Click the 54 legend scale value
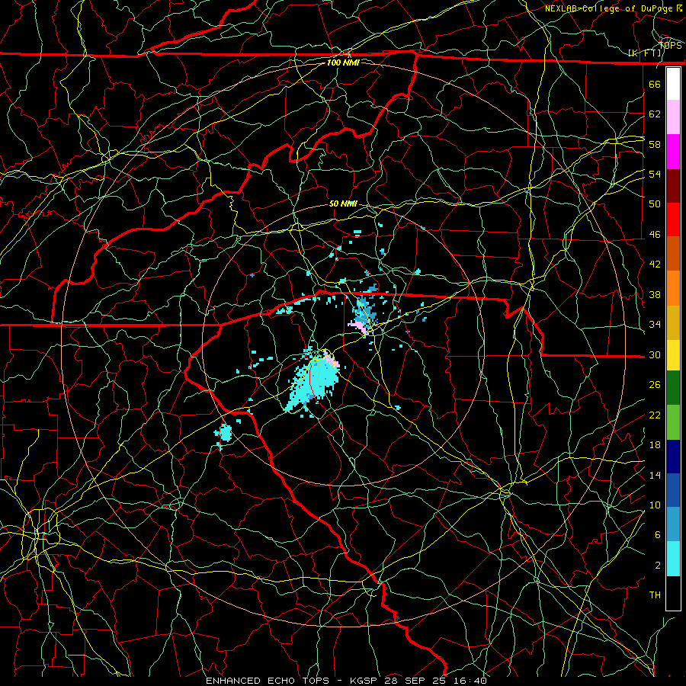The height and width of the screenshot is (686, 686). point(655,174)
